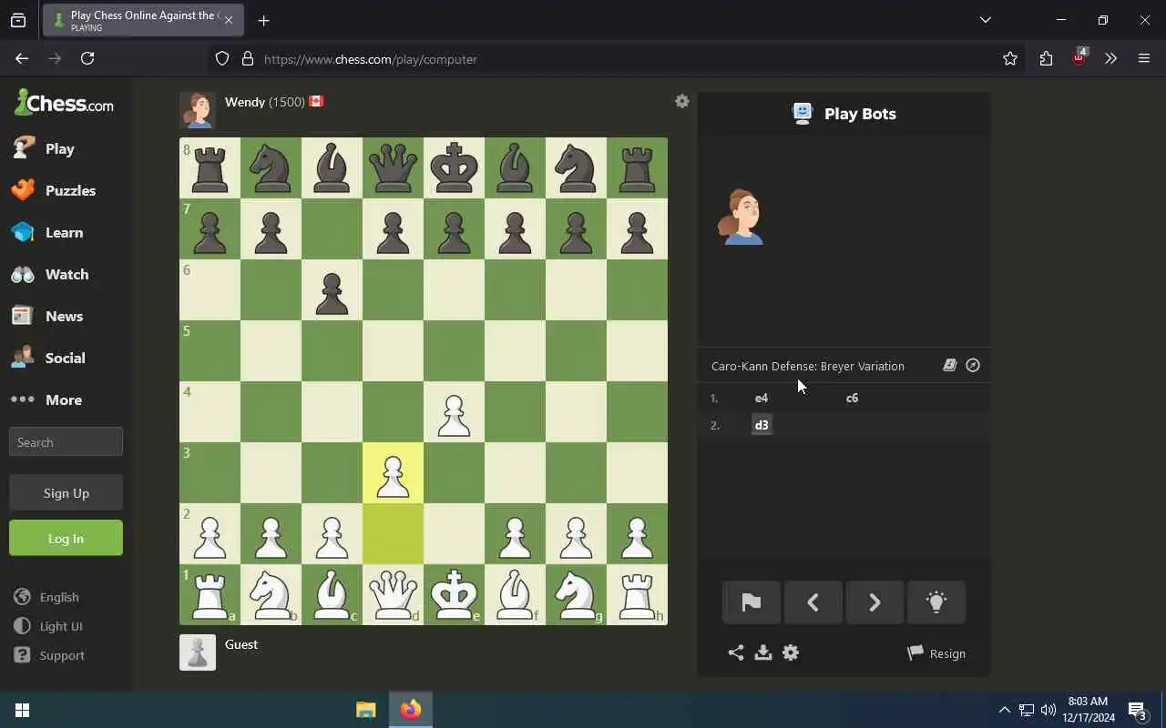Open Firefox hamburger application menu

click(x=1144, y=58)
